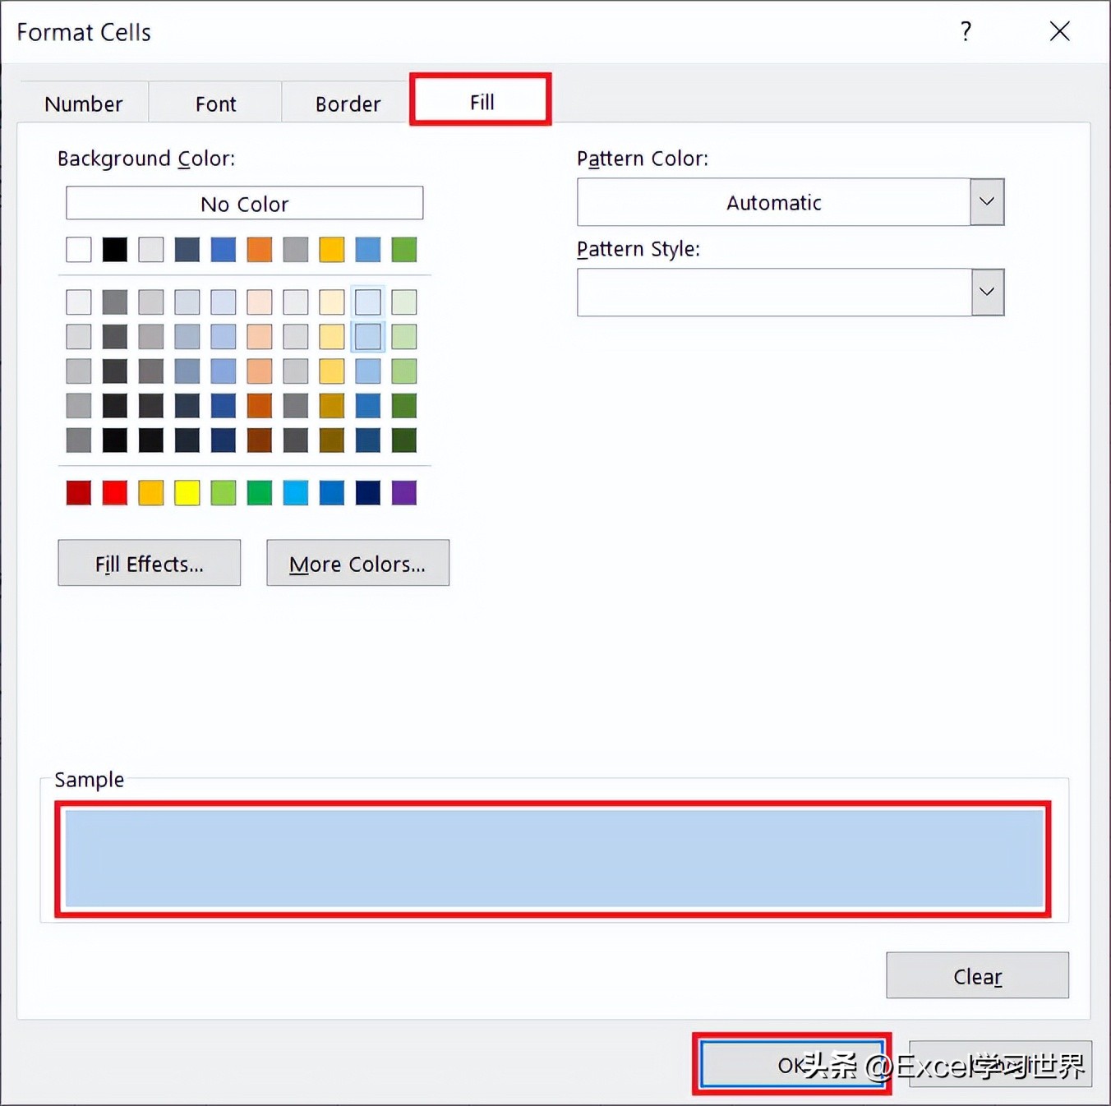The image size is (1111, 1106).
Task: Open the Border tab
Action: point(348,104)
